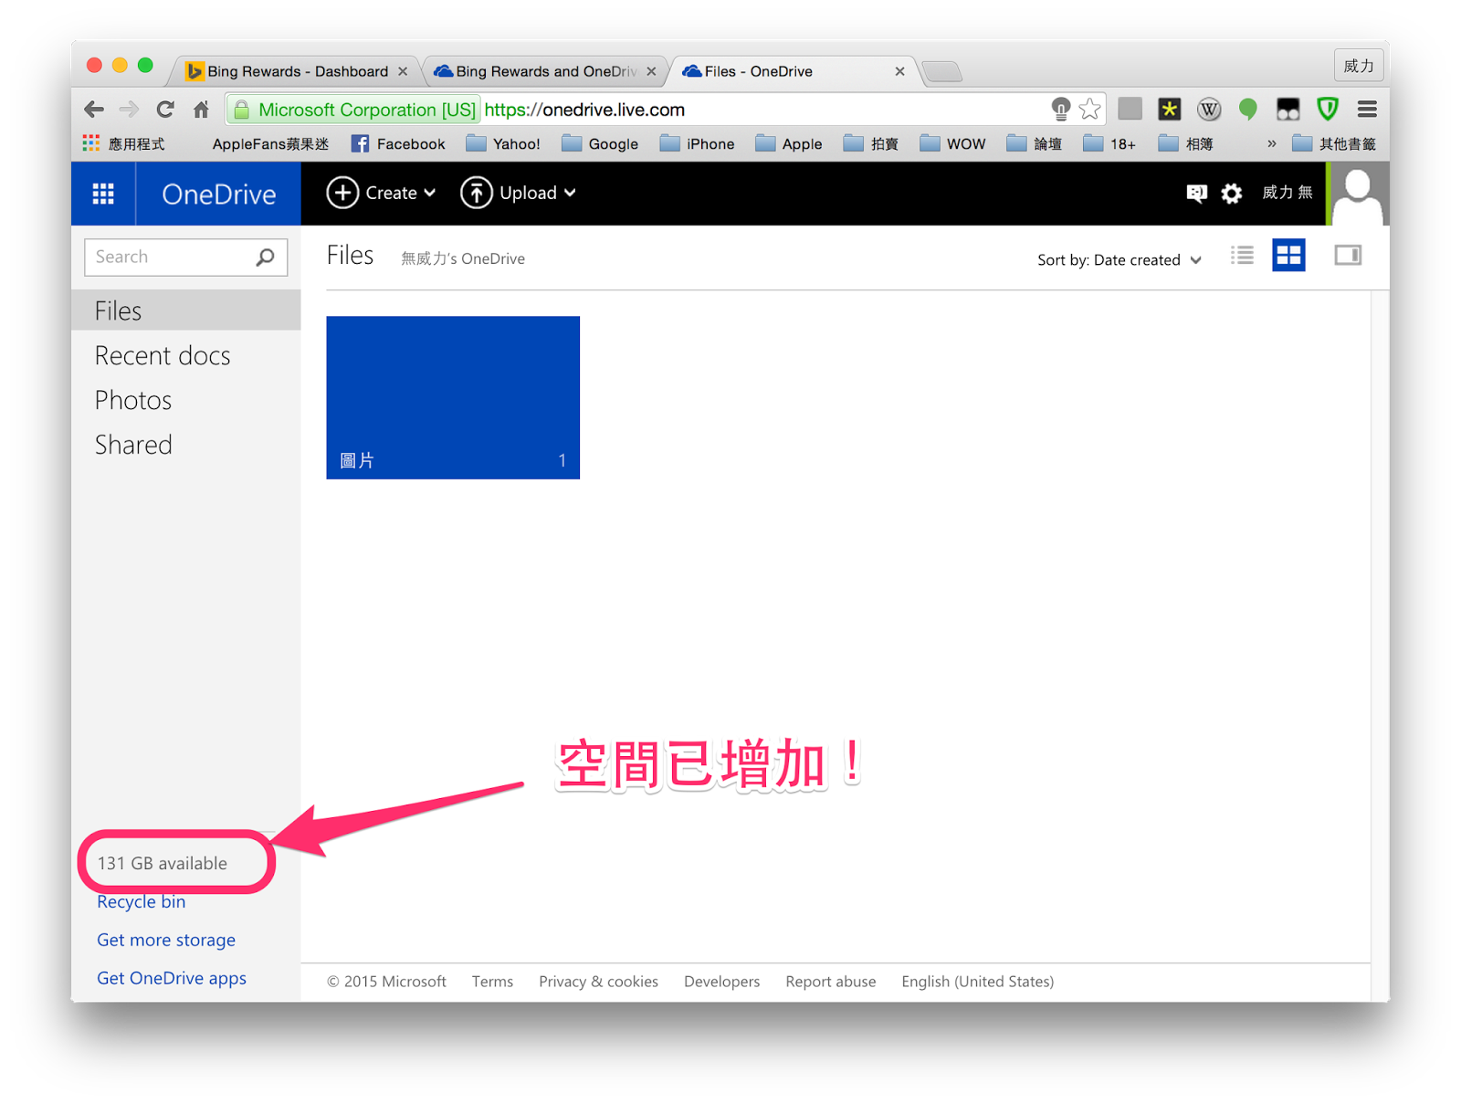Click the address bar URL
The image size is (1461, 1104).
pyautogui.click(x=584, y=110)
